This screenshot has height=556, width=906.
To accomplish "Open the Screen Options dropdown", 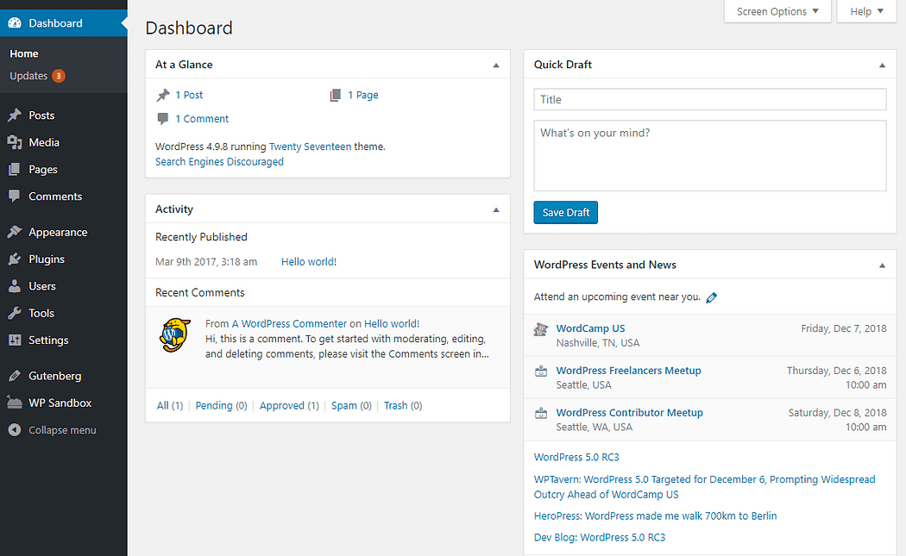I will pos(777,11).
